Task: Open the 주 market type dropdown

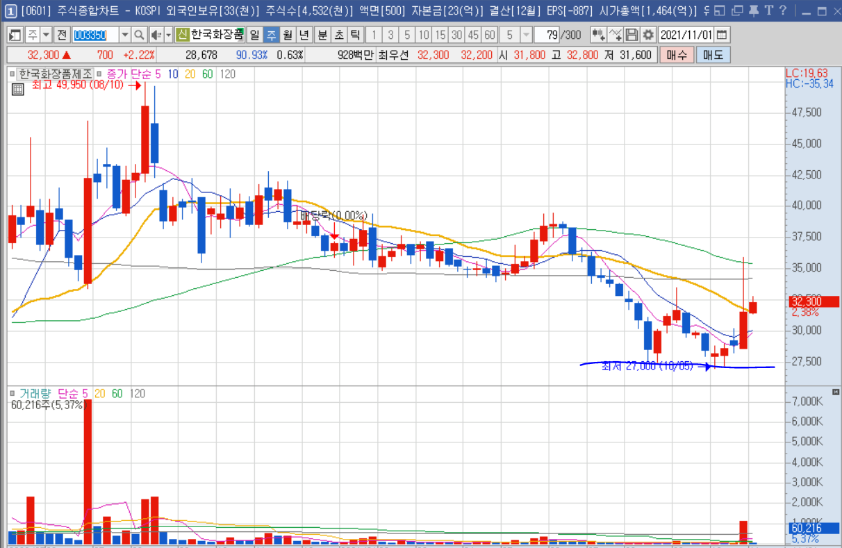Action: pos(46,35)
